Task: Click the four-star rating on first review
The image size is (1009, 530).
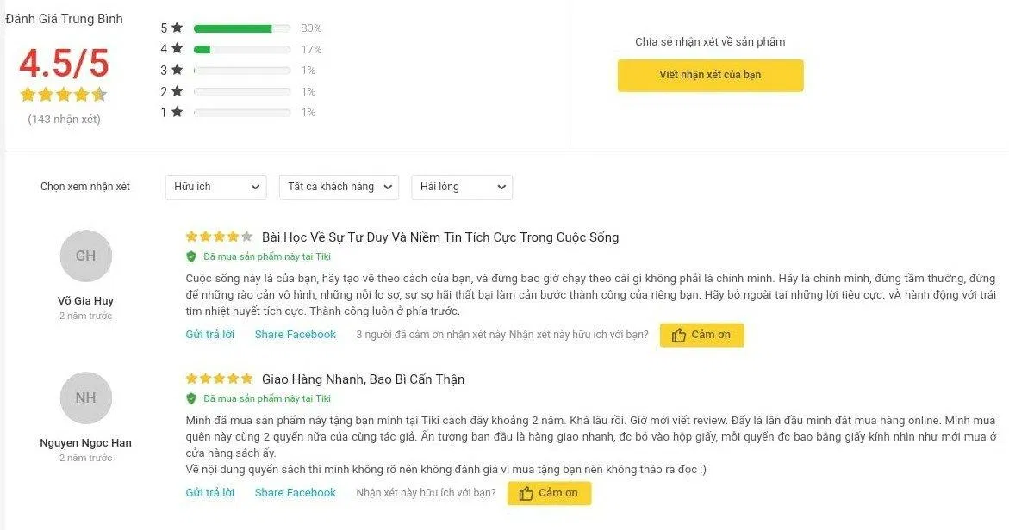Action: click(219, 237)
